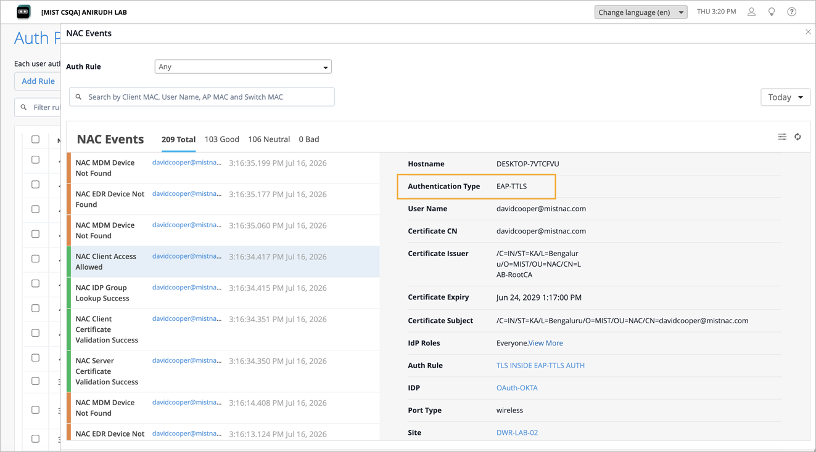Open the Change language dropdown
The height and width of the screenshot is (452, 816).
[x=641, y=12]
